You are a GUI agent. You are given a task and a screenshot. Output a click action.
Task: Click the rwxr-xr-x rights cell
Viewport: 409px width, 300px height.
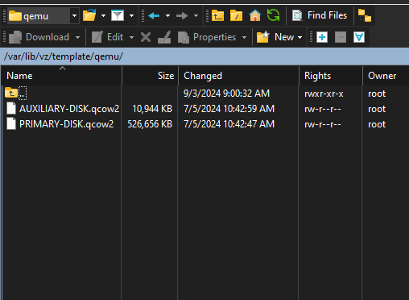(x=324, y=94)
